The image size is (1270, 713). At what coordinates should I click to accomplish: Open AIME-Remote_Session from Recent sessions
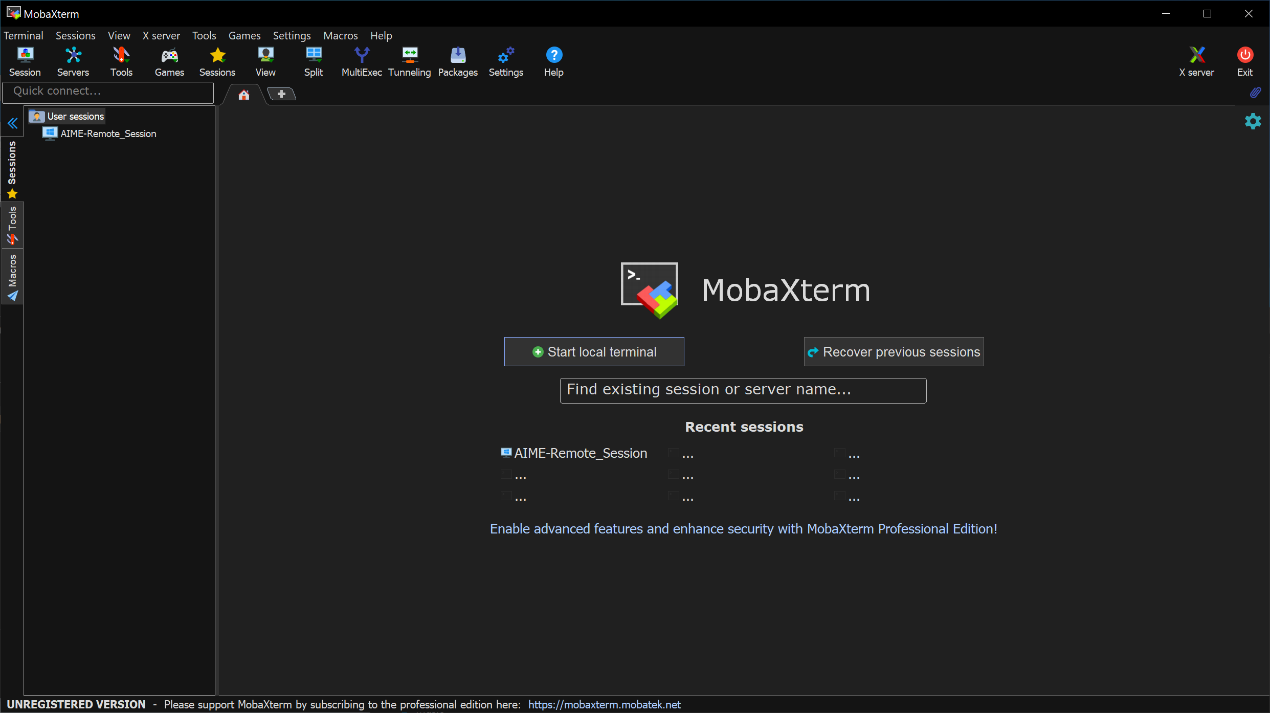click(574, 453)
